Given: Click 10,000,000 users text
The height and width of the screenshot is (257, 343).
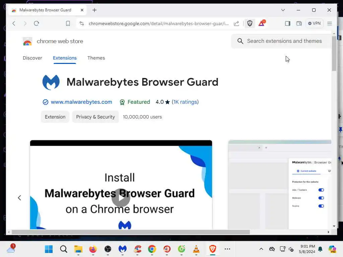Looking at the screenshot, I should click(142, 117).
